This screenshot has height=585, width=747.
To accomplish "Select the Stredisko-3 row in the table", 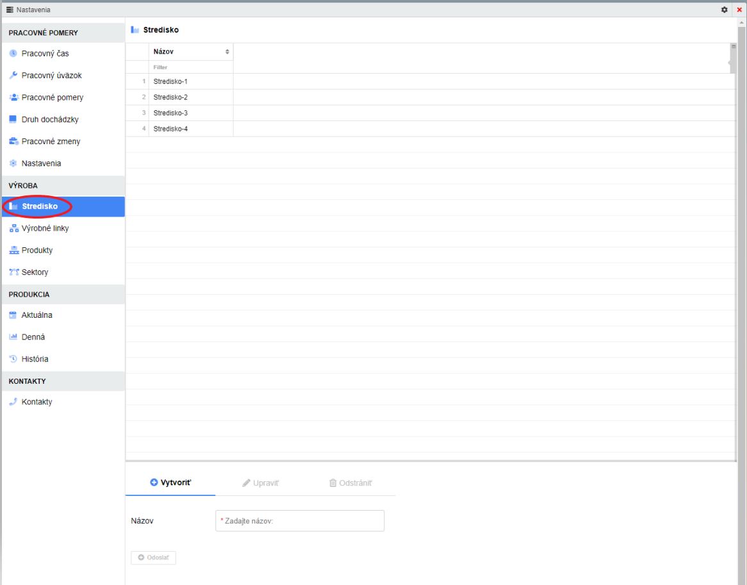I will click(170, 113).
